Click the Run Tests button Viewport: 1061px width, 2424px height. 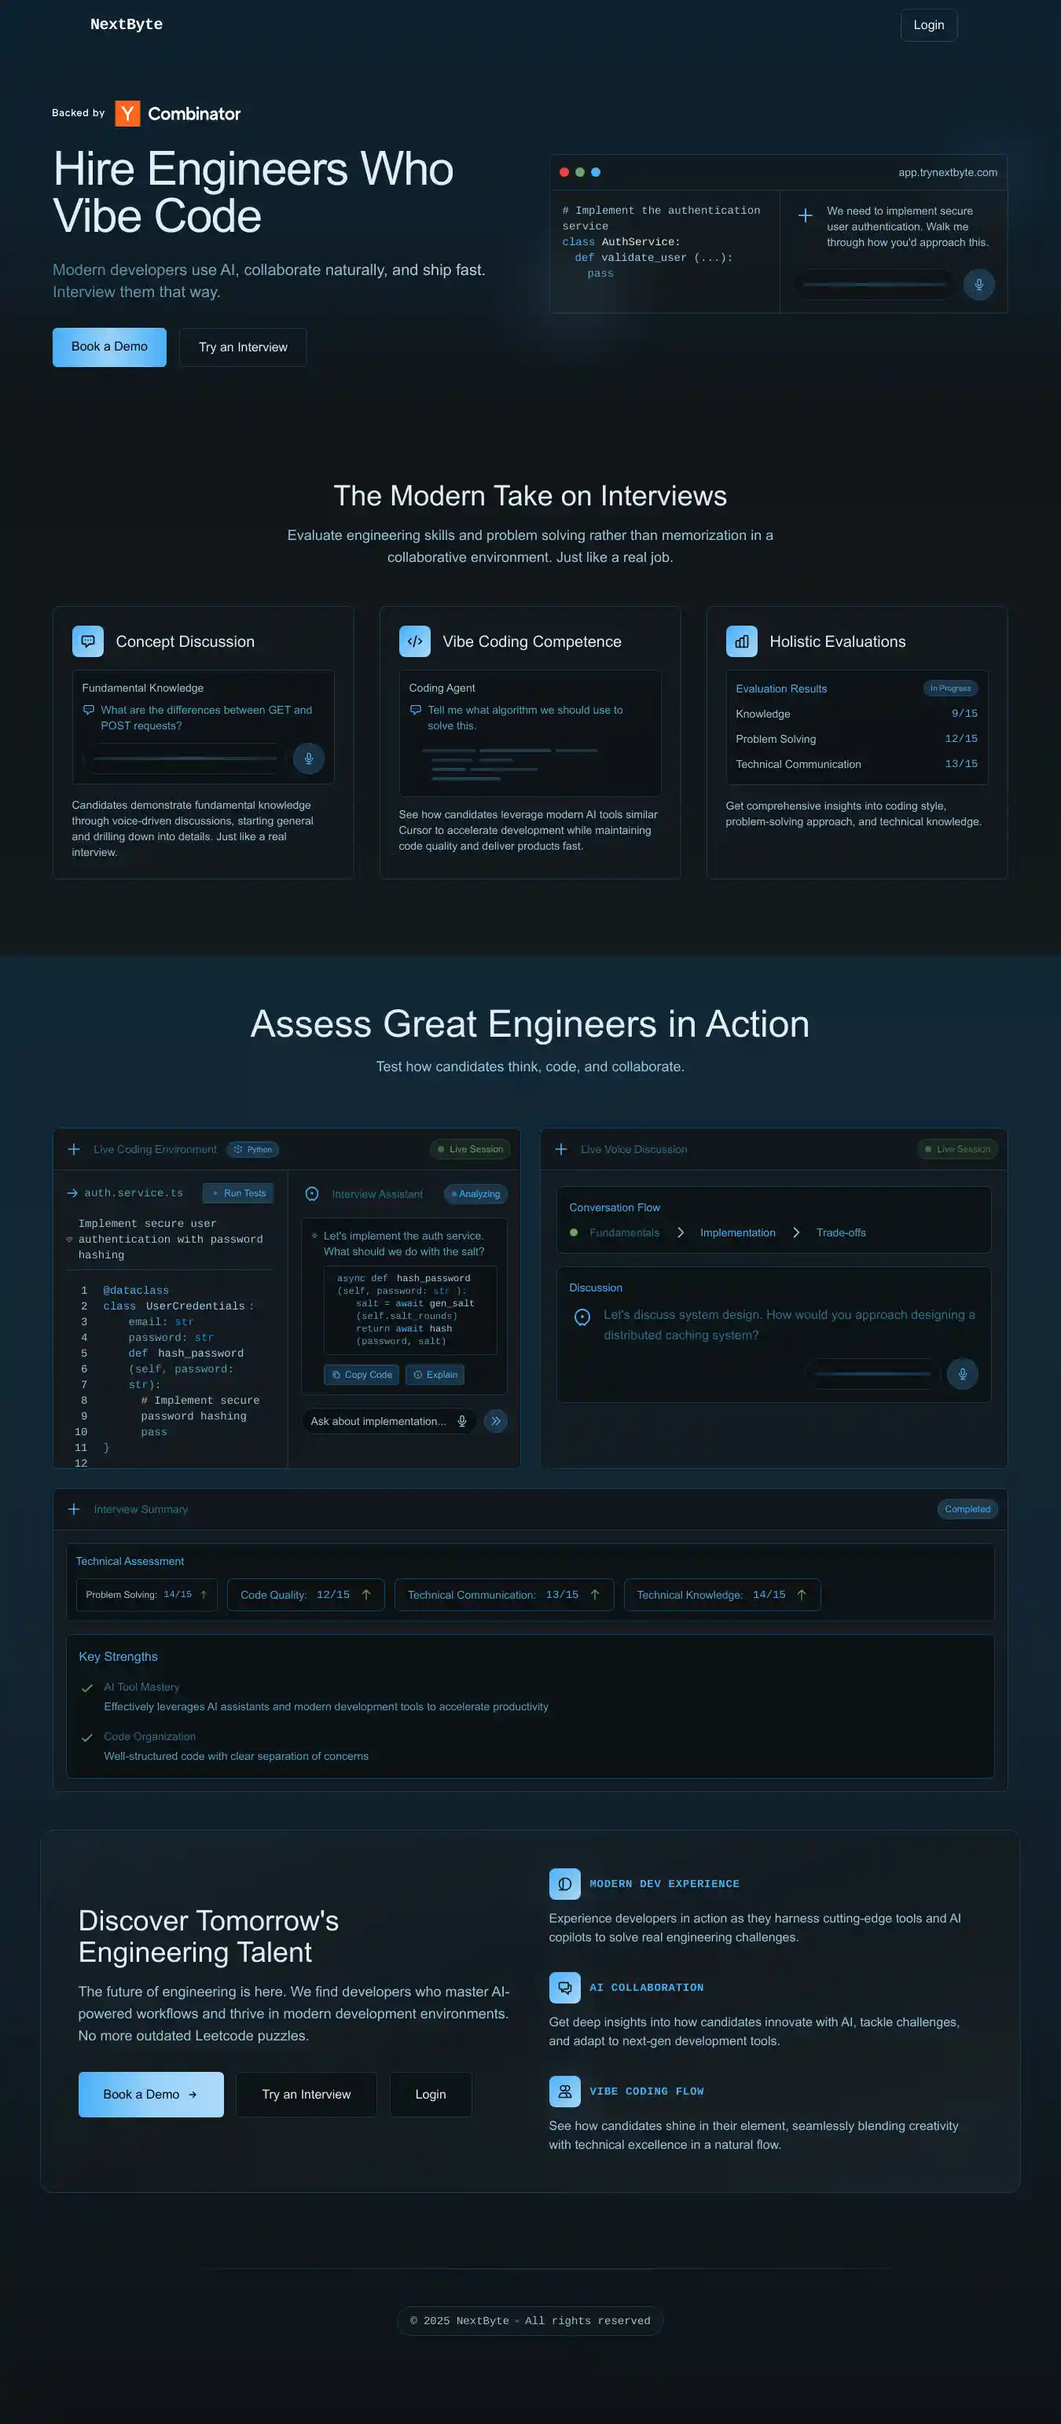239,1193
